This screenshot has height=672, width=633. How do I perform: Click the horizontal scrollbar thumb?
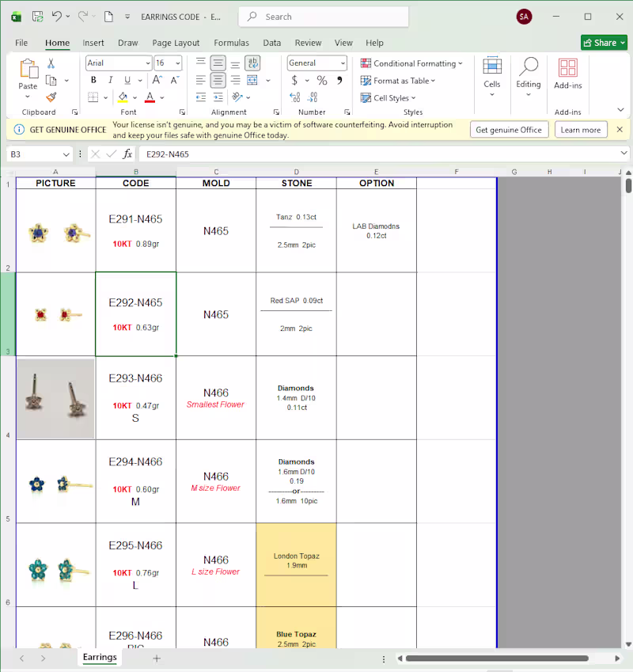click(x=497, y=659)
